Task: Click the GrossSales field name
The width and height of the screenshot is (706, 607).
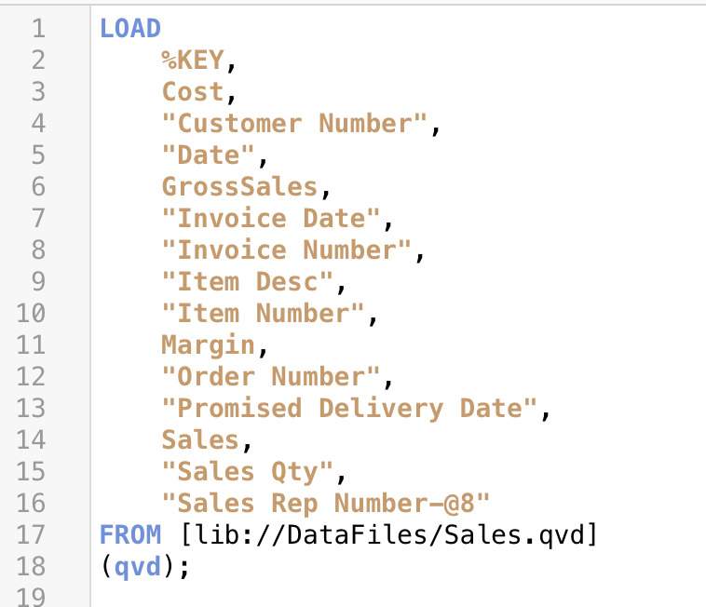Action: (239, 187)
